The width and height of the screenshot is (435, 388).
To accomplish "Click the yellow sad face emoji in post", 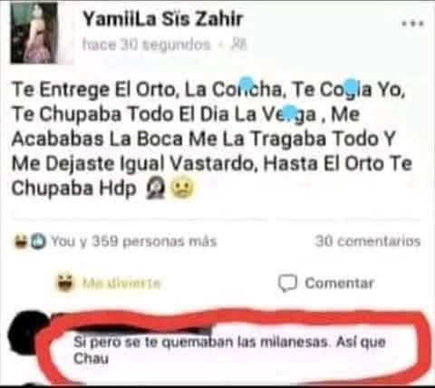I will tap(183, 188).
